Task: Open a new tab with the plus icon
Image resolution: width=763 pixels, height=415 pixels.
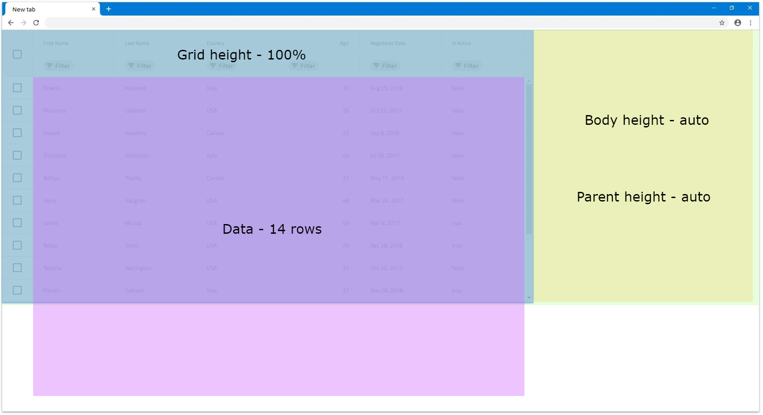Action: 108,9
